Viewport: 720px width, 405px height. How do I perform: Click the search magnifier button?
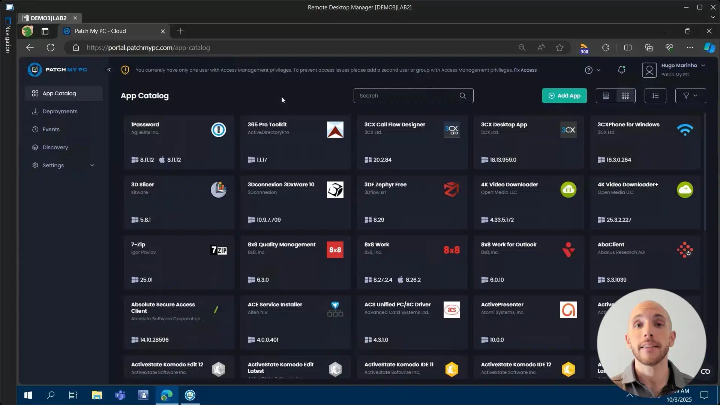click(x=462, y=96)
